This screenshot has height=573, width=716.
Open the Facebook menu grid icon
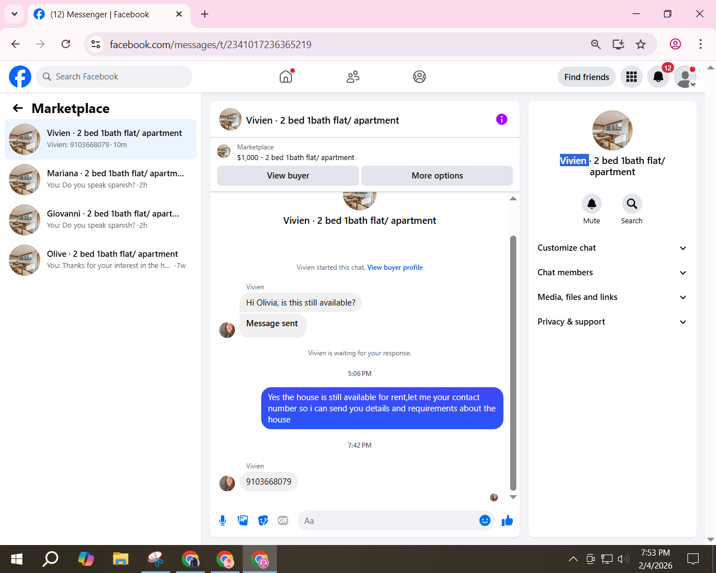click(632, 77)
